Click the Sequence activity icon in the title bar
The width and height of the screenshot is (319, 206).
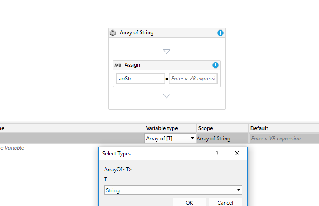pos(113,33)
